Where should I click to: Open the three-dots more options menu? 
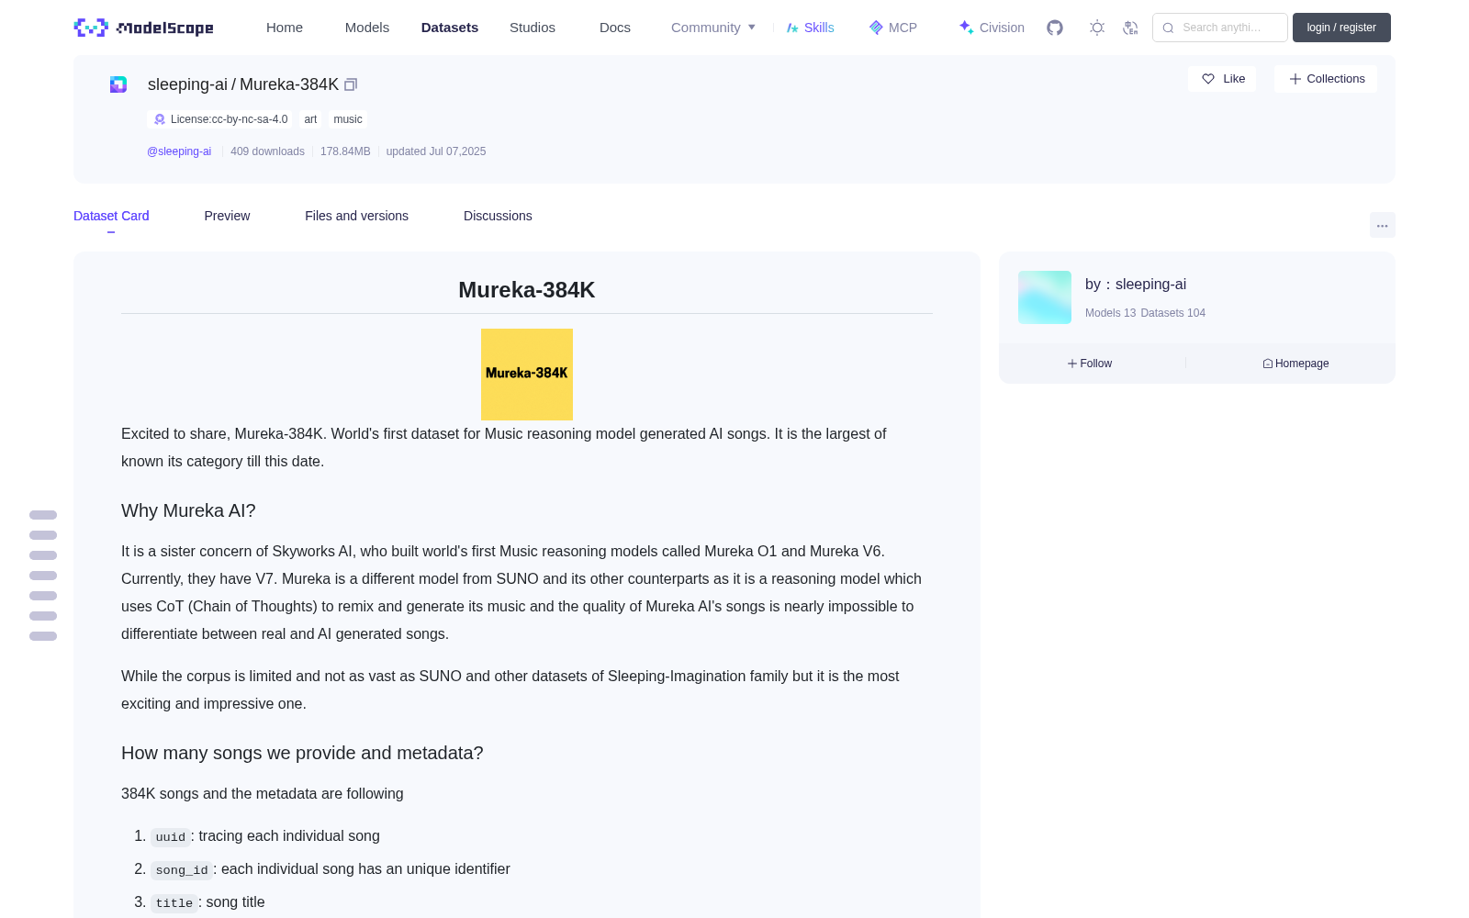pyautogui.click(x=1383, y=225)
